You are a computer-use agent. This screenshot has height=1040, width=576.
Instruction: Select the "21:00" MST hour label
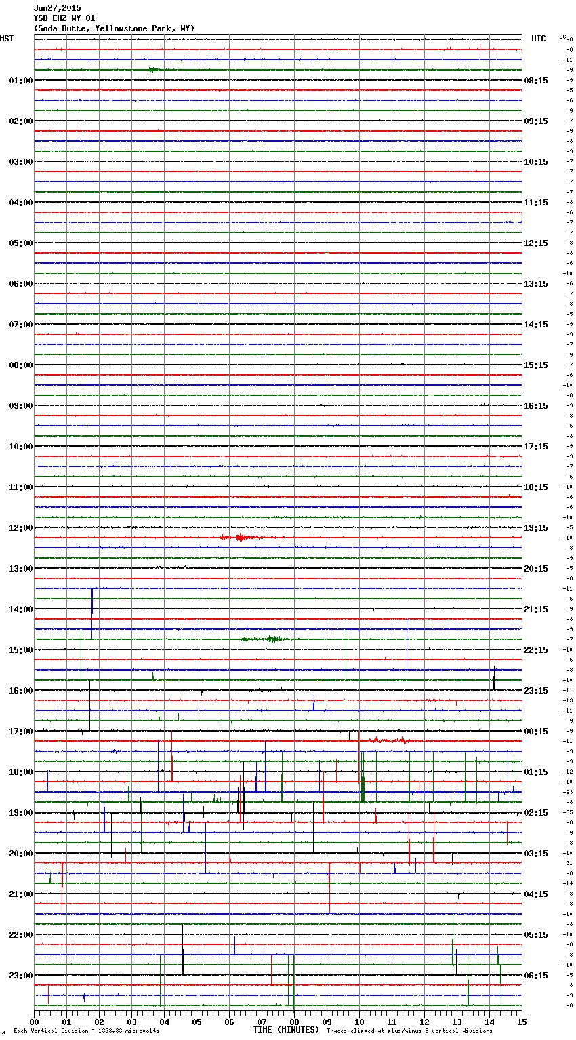(20, 894)
